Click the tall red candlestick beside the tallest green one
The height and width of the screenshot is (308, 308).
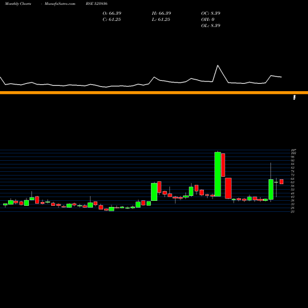pos(223,165)
